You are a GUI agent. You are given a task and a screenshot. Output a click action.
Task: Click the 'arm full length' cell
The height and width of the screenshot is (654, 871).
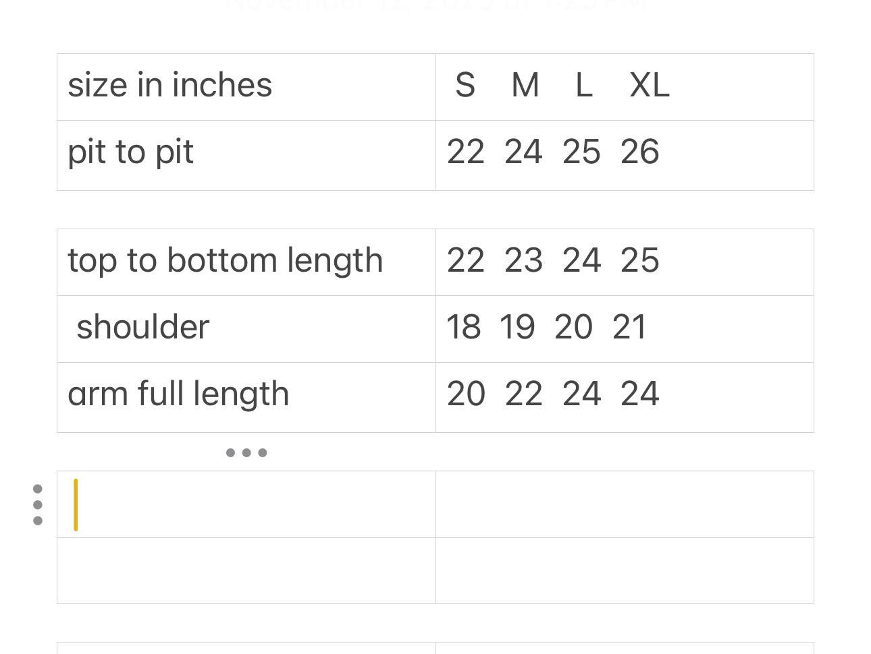[246, 396]
